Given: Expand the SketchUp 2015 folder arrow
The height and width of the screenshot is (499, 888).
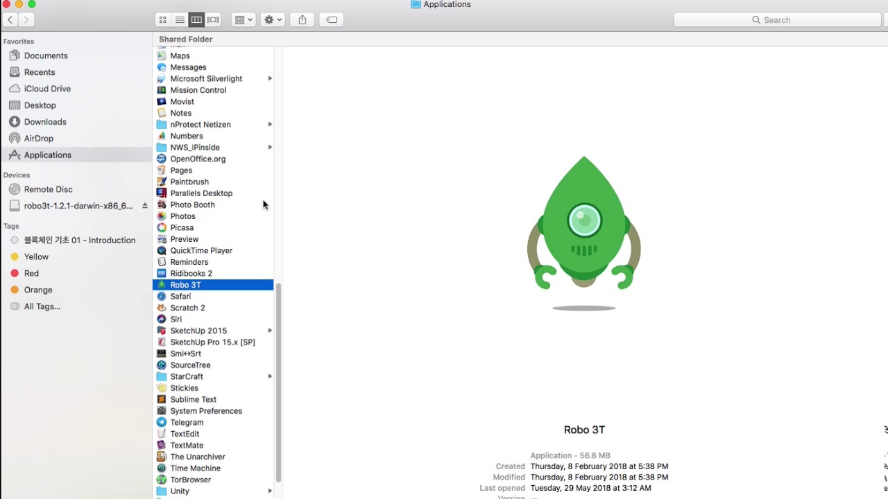Looking at the screenshot, I should [270, 331].
